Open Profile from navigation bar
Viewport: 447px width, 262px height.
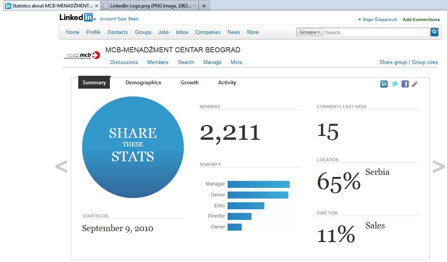point(93,32)
